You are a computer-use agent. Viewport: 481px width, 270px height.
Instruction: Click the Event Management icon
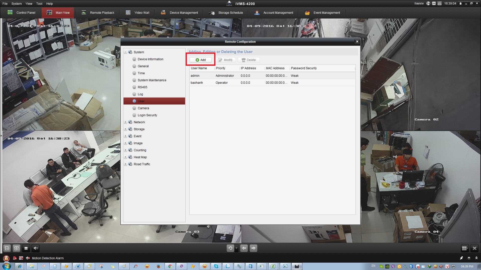pyautogui.click(x=307, y=13)
